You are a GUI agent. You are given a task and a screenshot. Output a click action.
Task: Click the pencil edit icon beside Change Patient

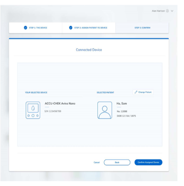tap(136, 92)
